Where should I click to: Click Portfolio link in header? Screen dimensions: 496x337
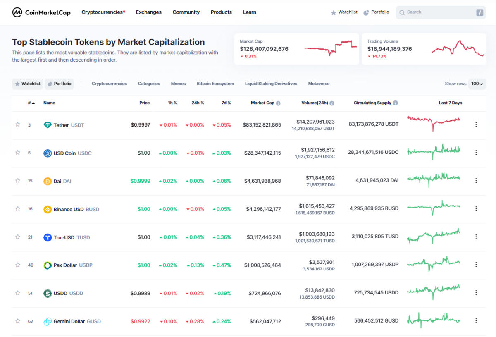(376, 12)
